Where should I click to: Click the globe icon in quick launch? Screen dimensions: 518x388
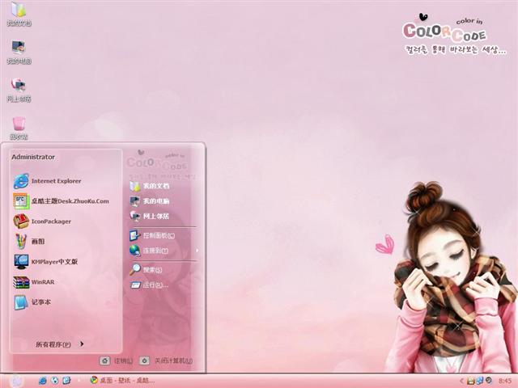click(54, 381)
